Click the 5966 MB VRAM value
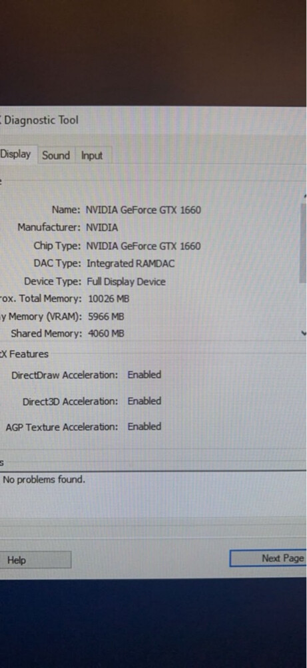 (x=106, y=317)
